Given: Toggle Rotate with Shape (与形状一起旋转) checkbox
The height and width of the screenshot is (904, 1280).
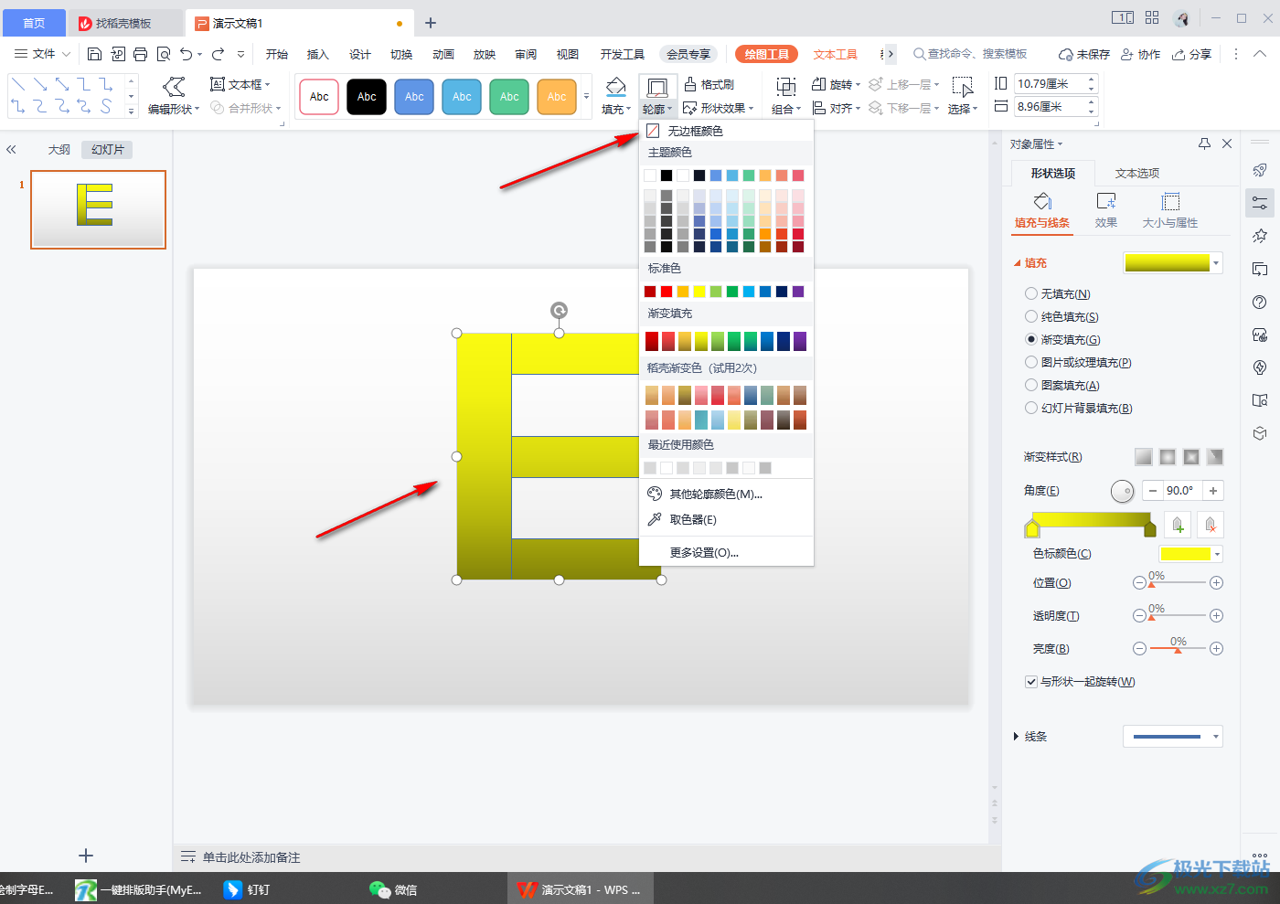Looking at the screenshot, I should tap(1031, 682).
